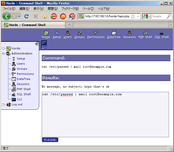The image size is (174, 152).
Task: Toggle the Horde tree node box
Action: [3, 49]
